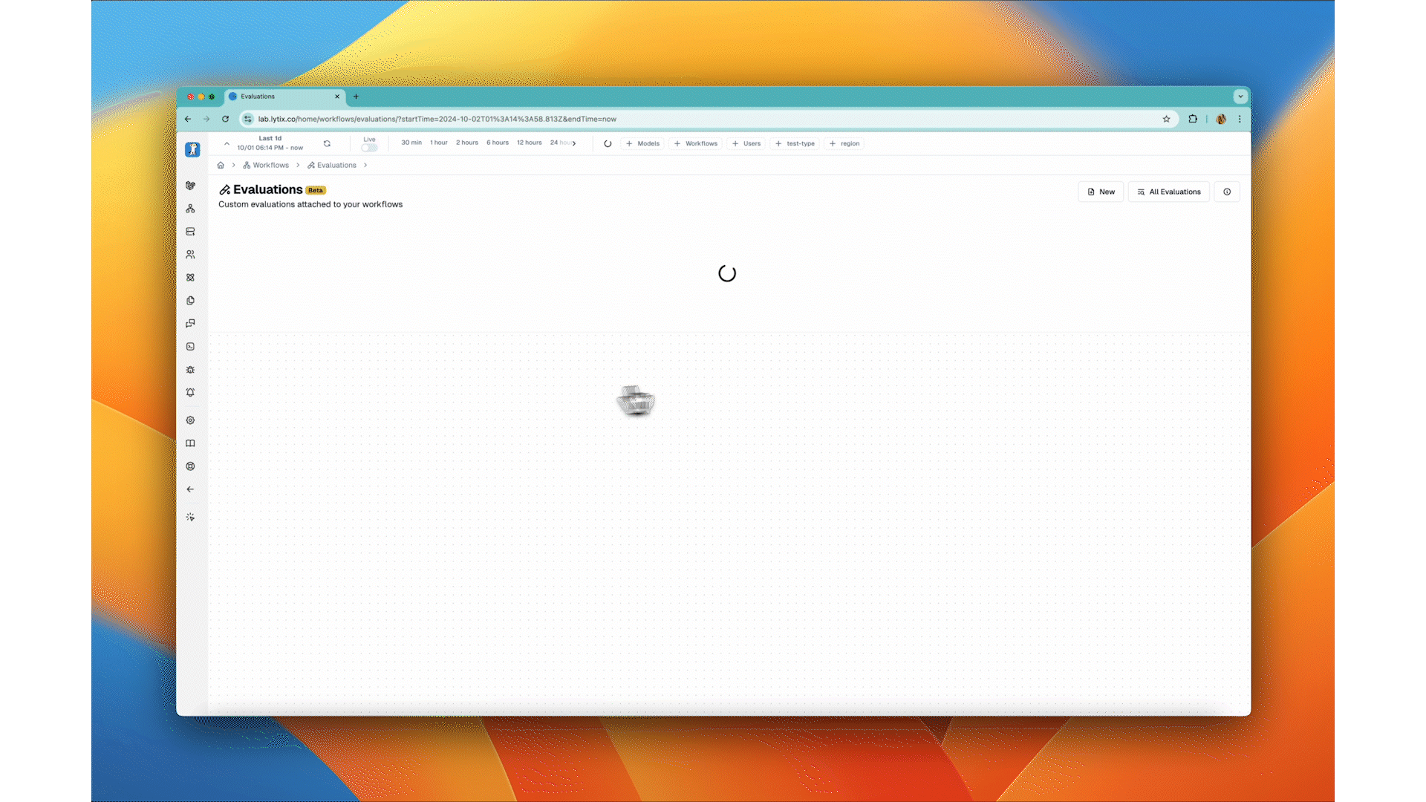Select the 1 hour time range
The image size is (1426, 802).
coord(439,143)
